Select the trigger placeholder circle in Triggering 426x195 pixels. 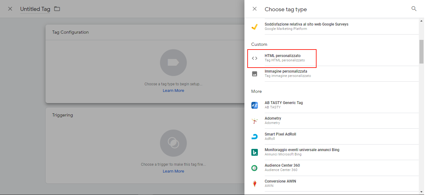coord(173,143)
